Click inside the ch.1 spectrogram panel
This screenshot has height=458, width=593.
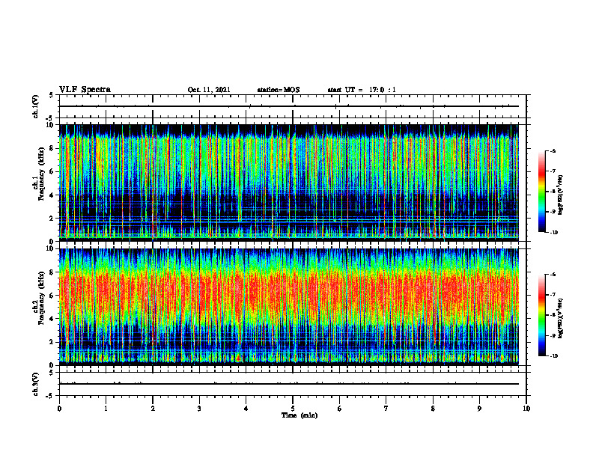pyautogui.click(x=289, y=183)
